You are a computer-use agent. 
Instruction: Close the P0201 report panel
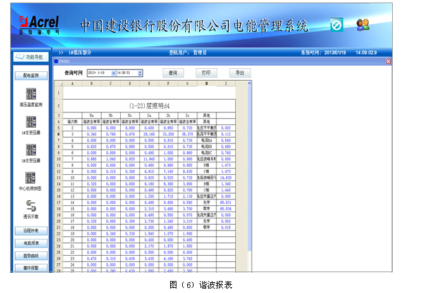pos(388,61)
